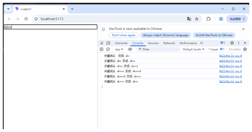Open a new browser tab
The width and height of the screenshot is (252, 132).
pos(72,9)
